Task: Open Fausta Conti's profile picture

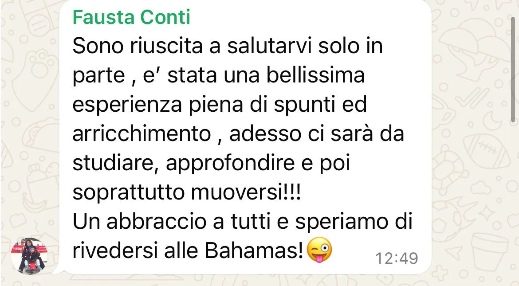Action: tap(30, 255)
